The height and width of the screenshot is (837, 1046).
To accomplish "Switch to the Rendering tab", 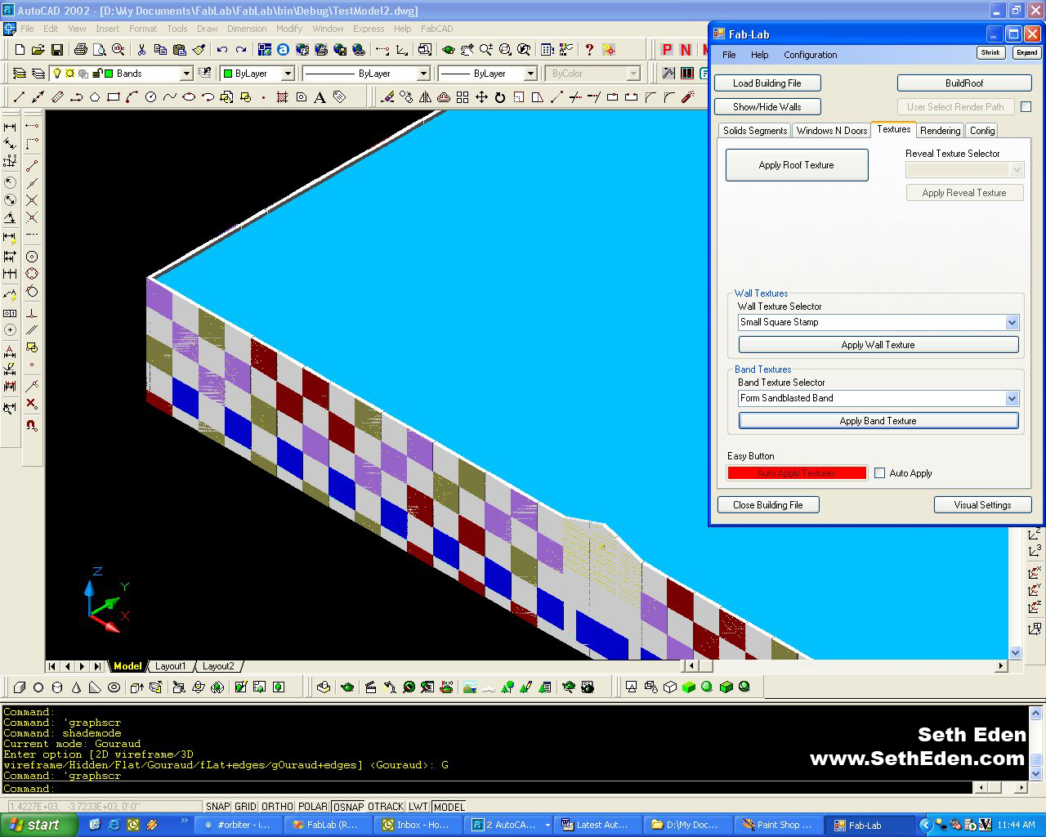I will pos(940,131).
